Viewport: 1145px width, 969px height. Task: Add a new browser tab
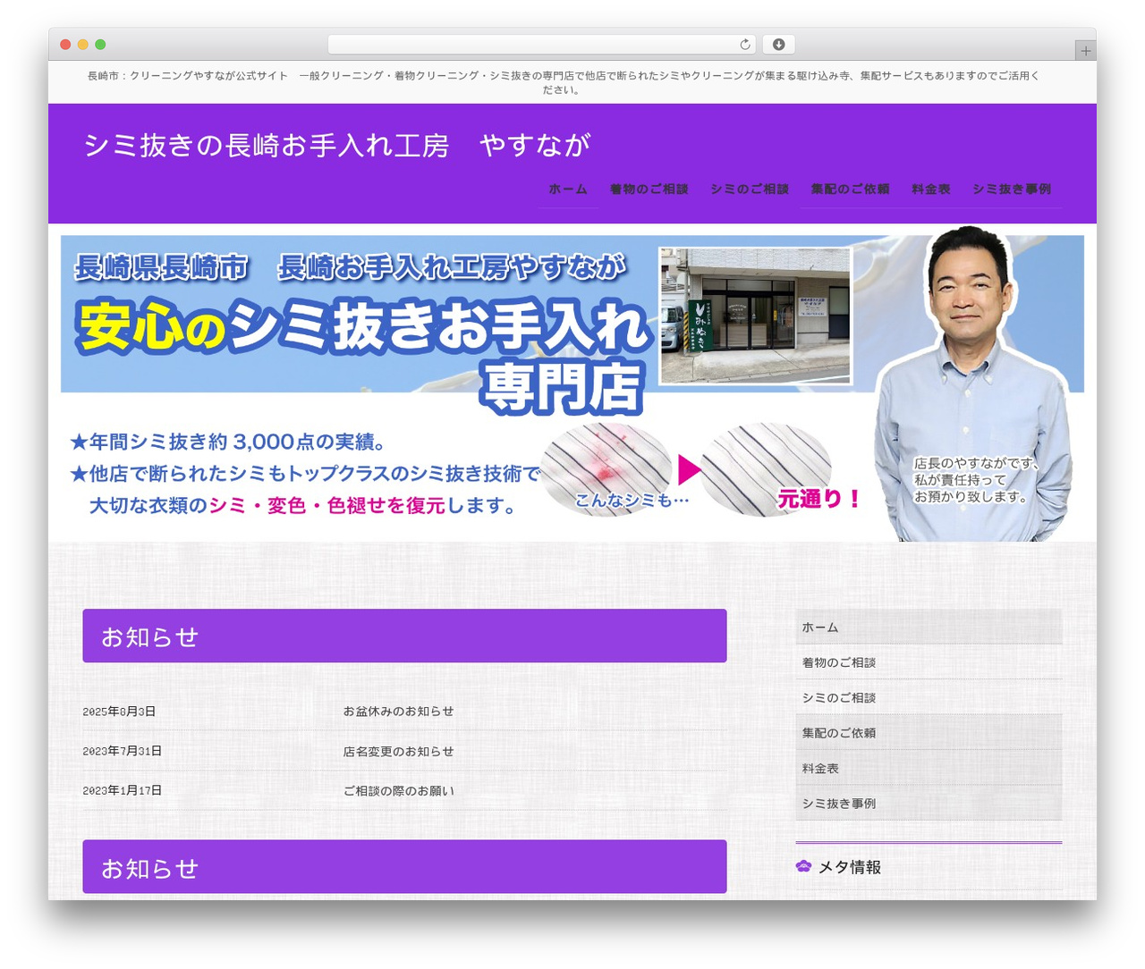pyautogui.click(x=1085, y=50)
